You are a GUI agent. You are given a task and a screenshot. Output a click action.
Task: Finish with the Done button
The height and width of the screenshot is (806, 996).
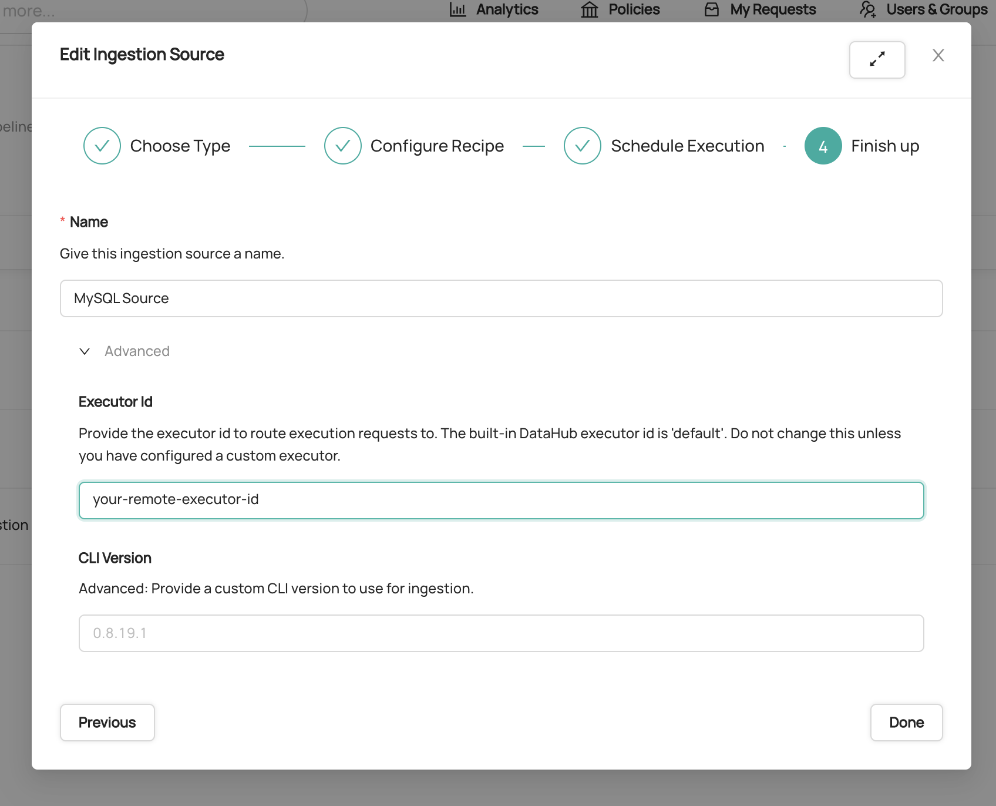point(907,723)
